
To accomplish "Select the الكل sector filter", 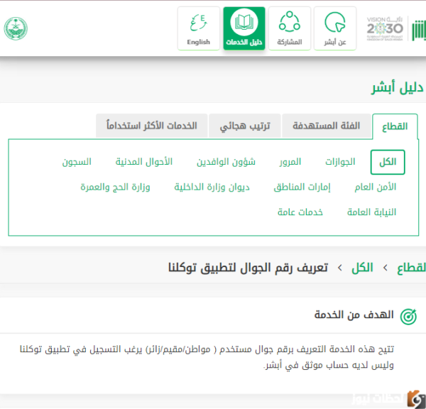I will 388,162.
